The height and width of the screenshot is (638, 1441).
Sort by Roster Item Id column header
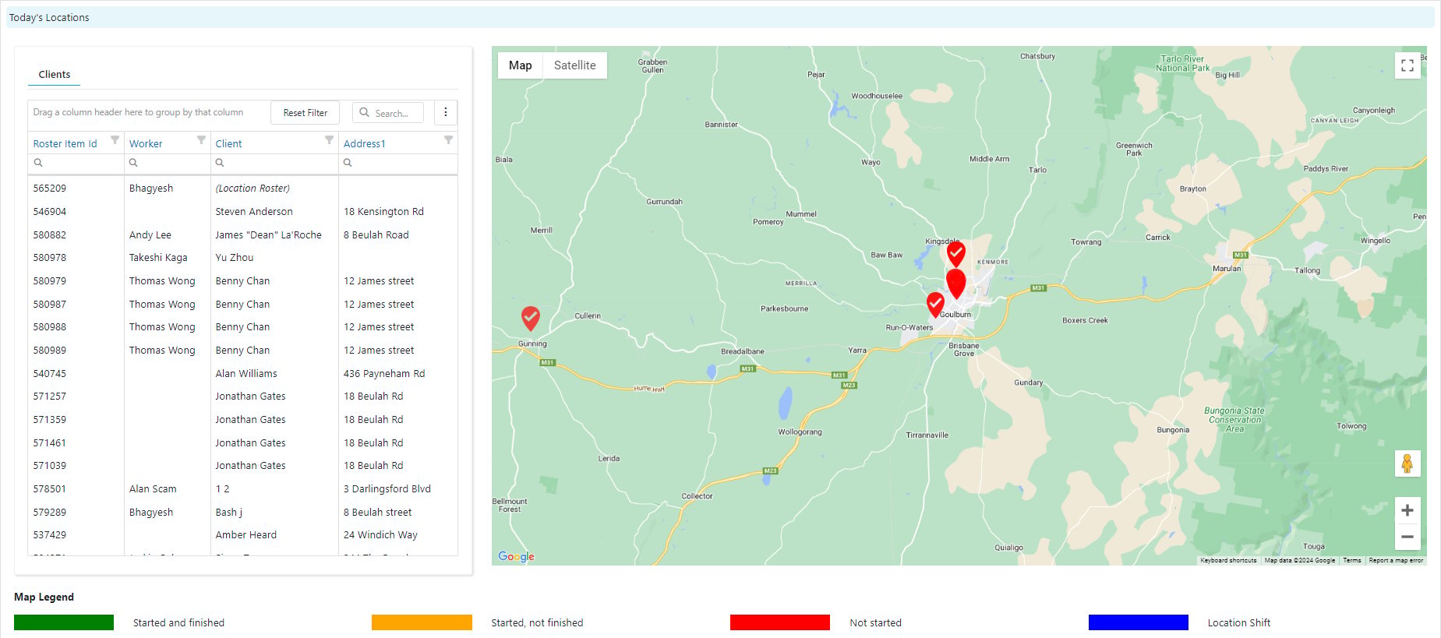(x=65, y=144)
